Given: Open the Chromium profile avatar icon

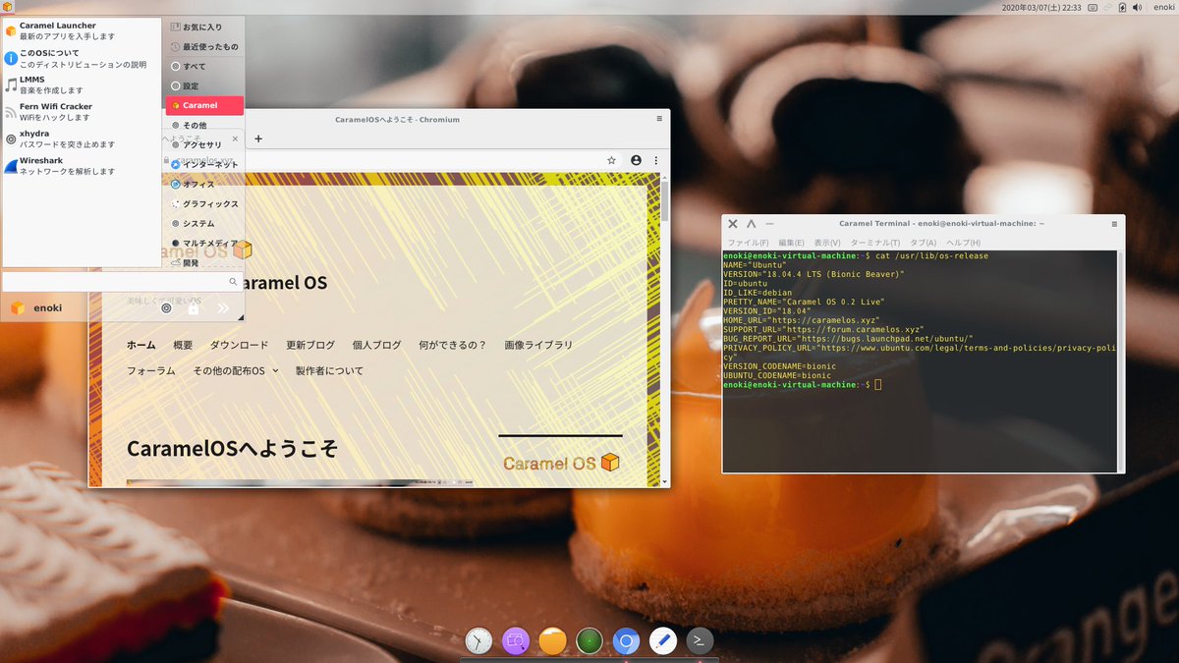Looking at the screenshot, I should pyautogui.click(x=637, y=160).
